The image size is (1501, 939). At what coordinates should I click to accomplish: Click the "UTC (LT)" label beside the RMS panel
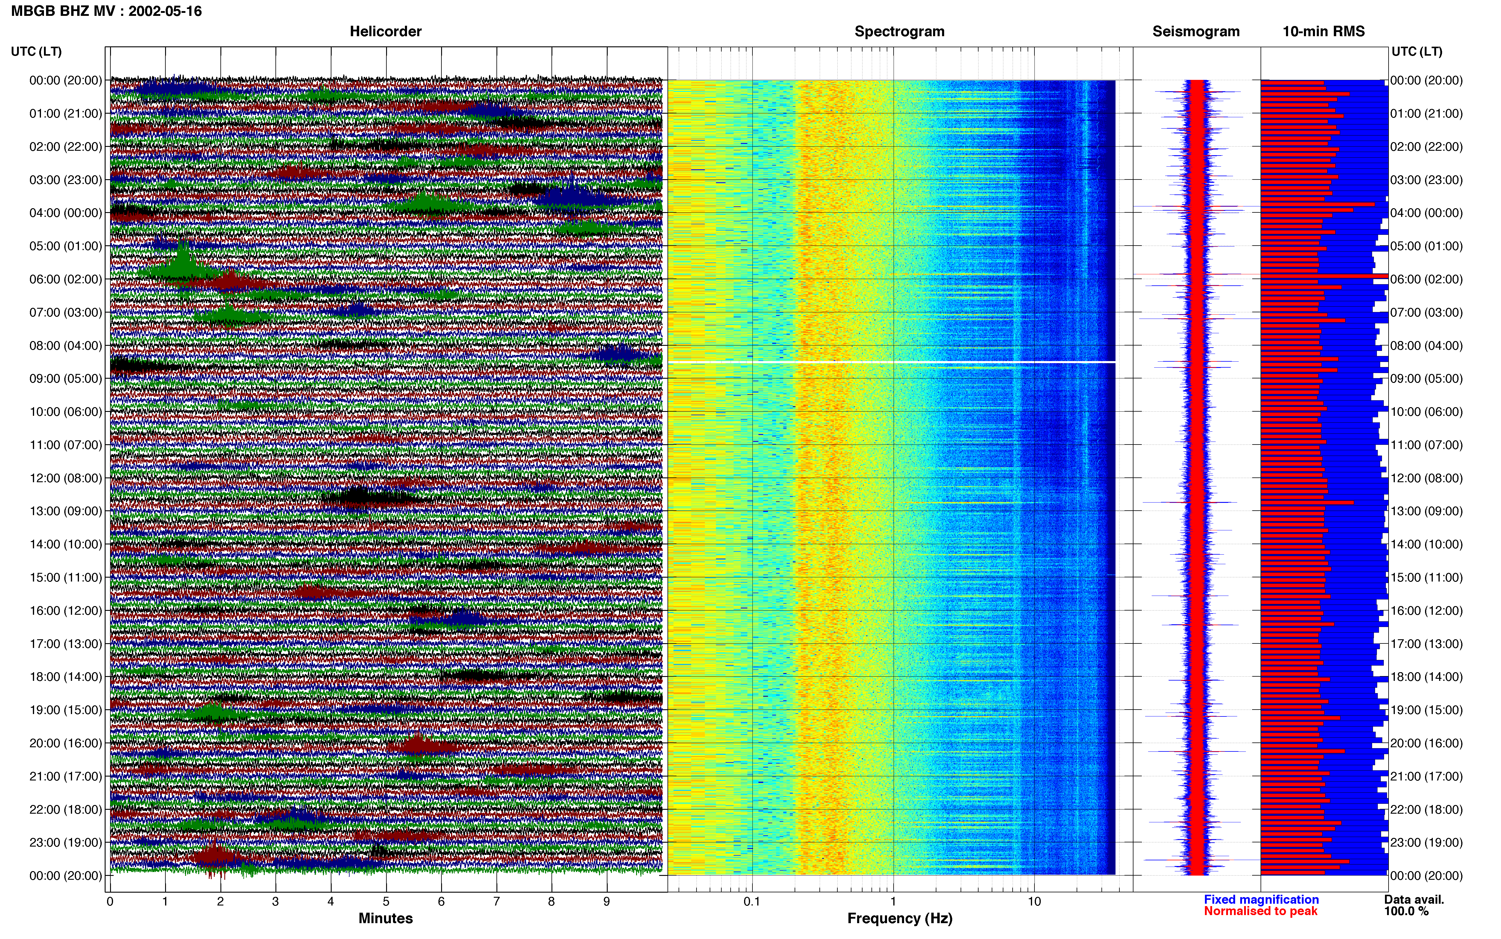1417,51
